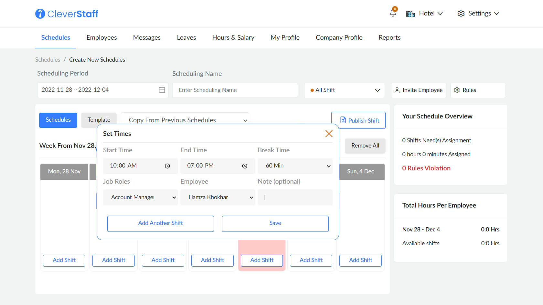Screen dimensions: 543x305
Task: Click the Start Time clock icon
Action: (x=167, y=166)
